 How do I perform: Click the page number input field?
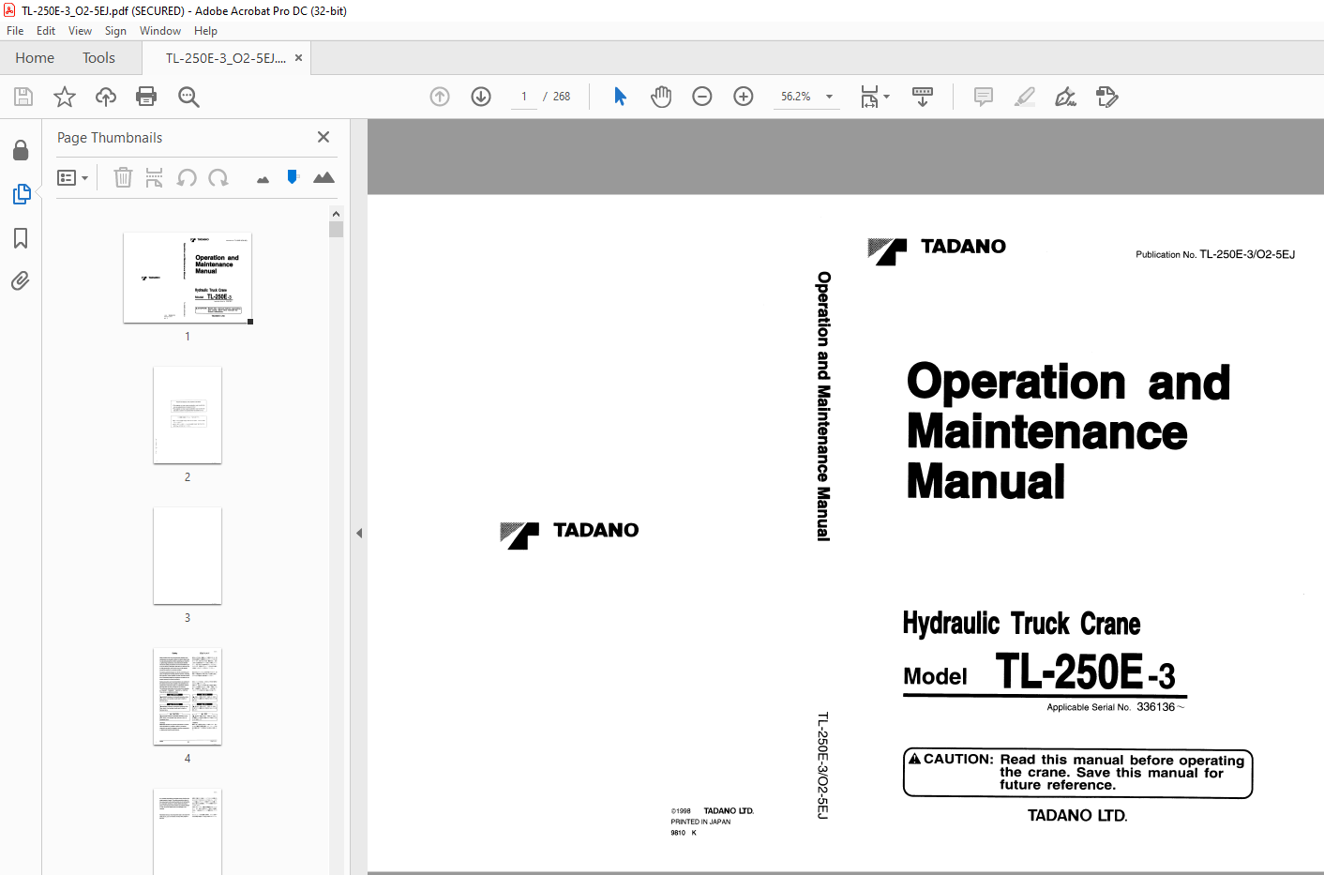524,97
